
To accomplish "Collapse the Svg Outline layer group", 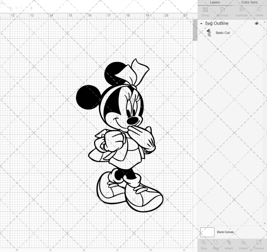I will click(201, 23).
